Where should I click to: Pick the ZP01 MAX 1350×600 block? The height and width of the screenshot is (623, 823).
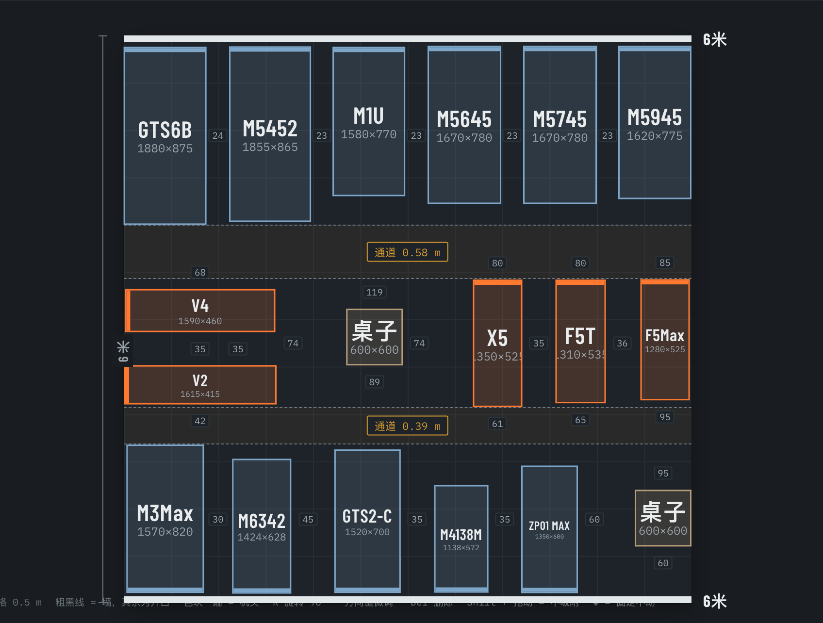[x=549, y=529]
